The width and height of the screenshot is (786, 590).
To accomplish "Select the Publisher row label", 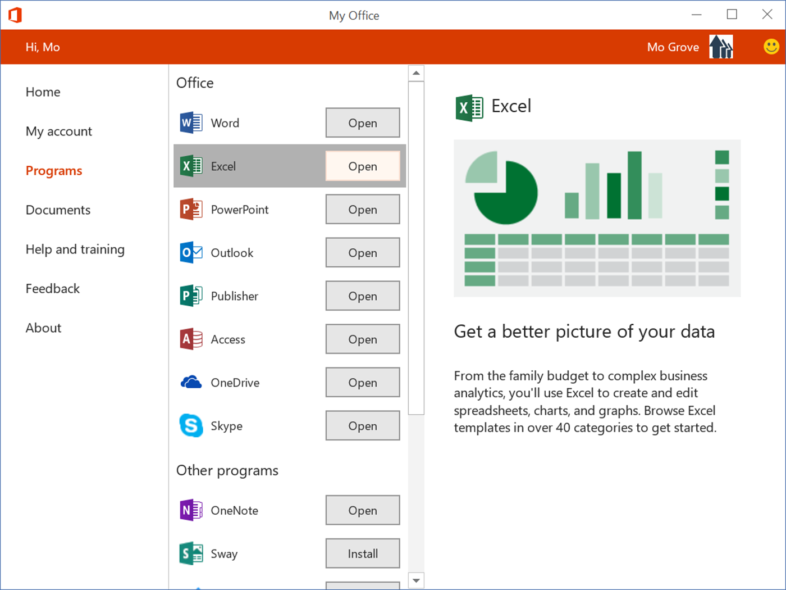I will click(235, 296).
